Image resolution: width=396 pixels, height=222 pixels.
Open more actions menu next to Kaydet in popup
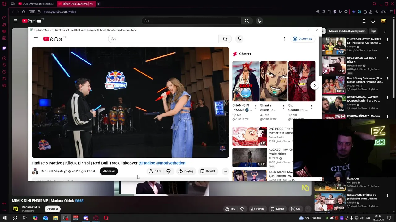(x=225, y=171)
